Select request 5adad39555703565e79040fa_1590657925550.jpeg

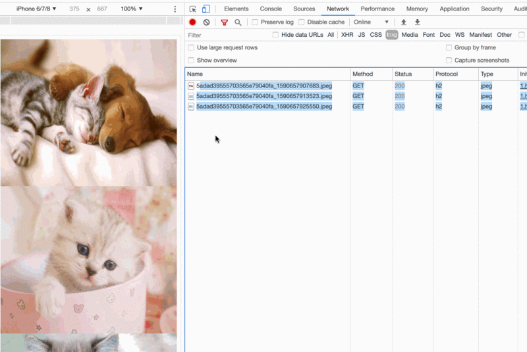point(264,107)
